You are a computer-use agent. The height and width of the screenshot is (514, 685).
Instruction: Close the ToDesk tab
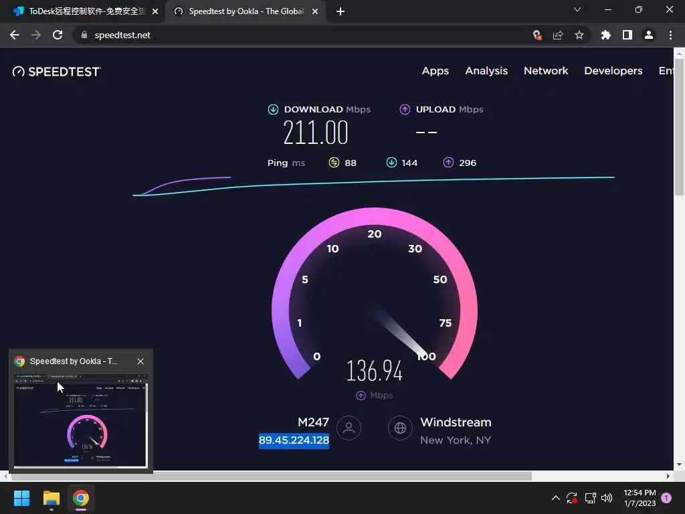[155, 12]
